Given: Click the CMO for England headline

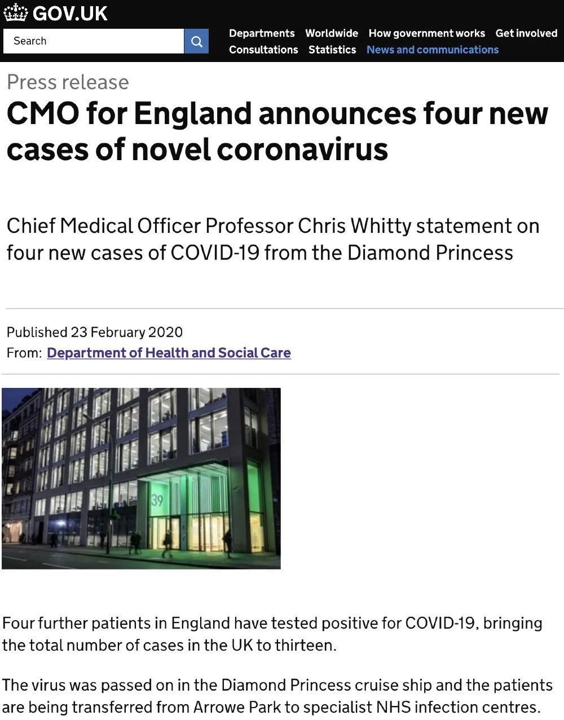Looking at the screenshot, I should pyautogui.click(x=276, y=131).
